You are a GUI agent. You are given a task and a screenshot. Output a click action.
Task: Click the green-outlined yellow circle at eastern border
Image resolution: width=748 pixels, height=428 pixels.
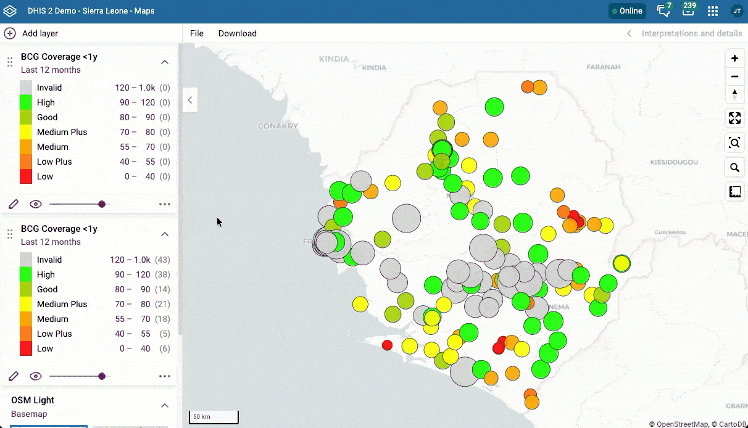click(621, 263)
